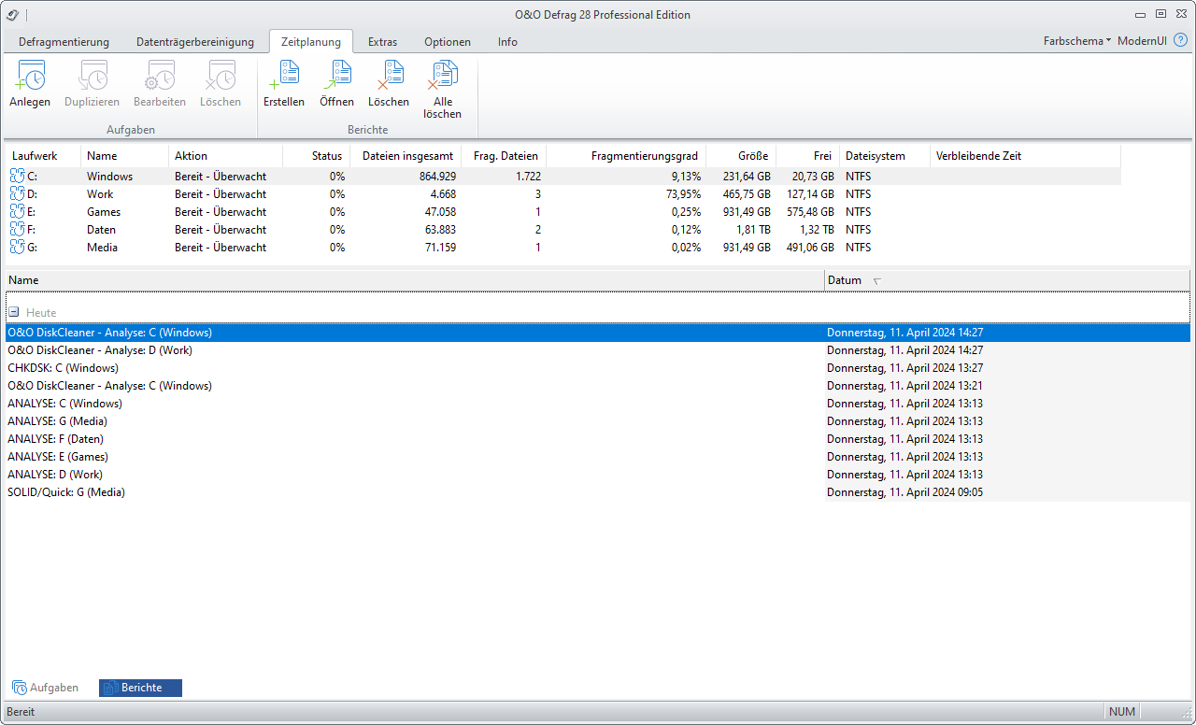Screen dimensions: 1196x725
Task: Click drive name Games
Action: tap(104, 212)
